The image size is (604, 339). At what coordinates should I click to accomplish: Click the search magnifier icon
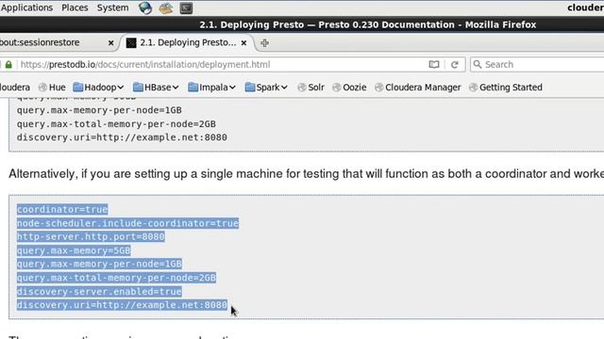click(478, 64)
